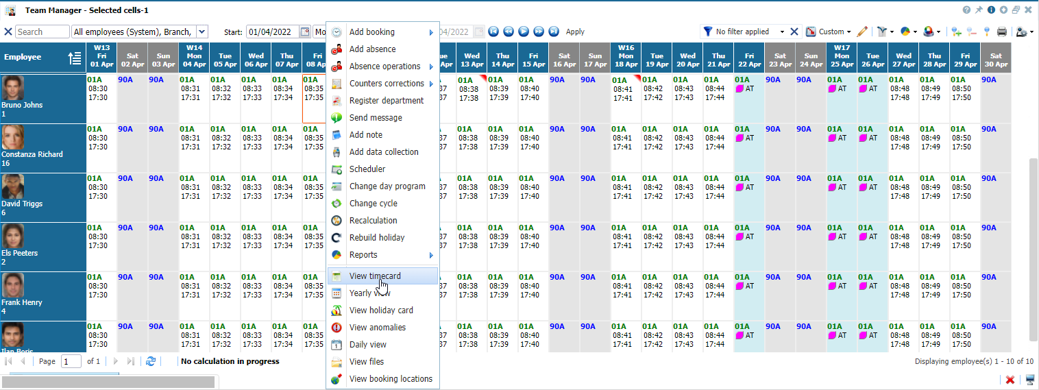1039x390 pixels.
Task: Expand the 'No filter applied' dropdown
Action: point(782,32)
